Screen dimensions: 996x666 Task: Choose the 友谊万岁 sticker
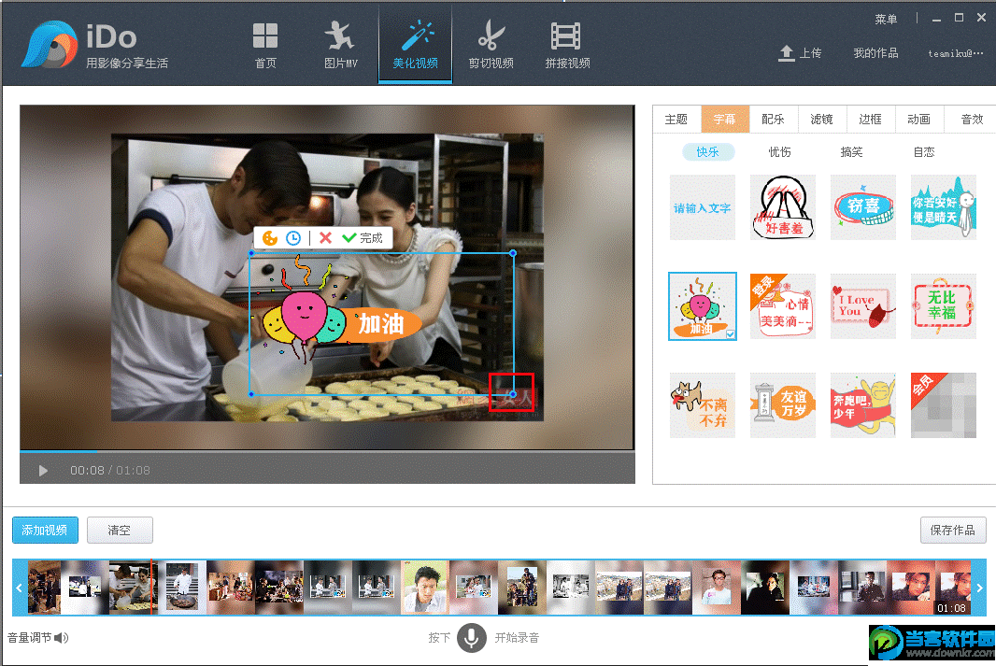[x=783, y=405]
